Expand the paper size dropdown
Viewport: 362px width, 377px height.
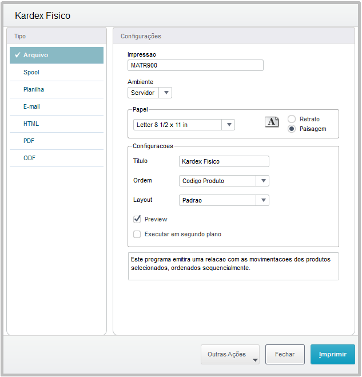tap(229, 125)
